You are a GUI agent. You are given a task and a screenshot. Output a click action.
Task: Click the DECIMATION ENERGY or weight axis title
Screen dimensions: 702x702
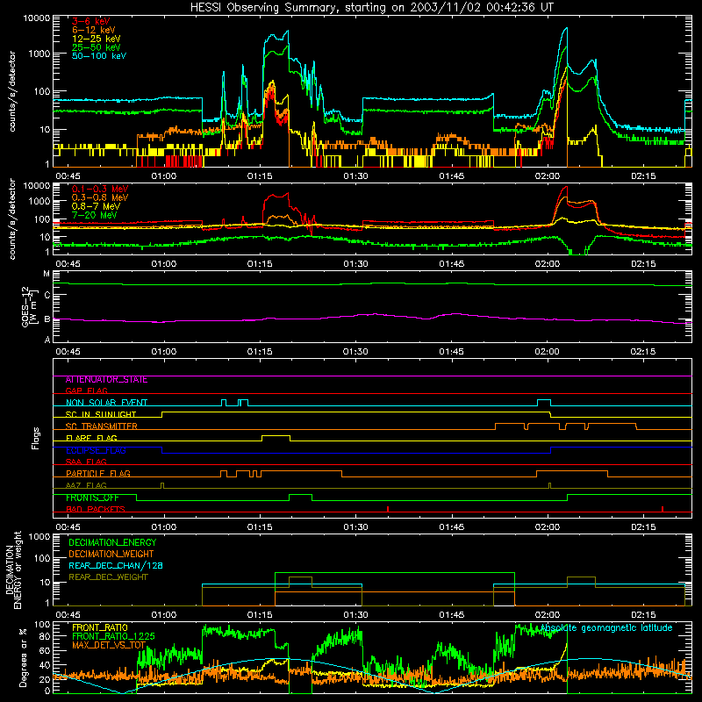(13, 569)
